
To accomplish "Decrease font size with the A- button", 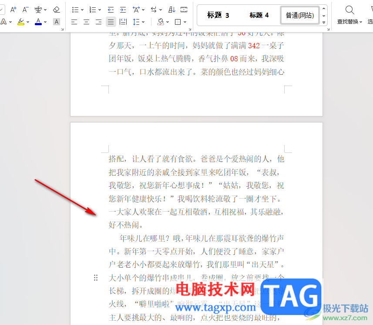I will tap(25, 10).
